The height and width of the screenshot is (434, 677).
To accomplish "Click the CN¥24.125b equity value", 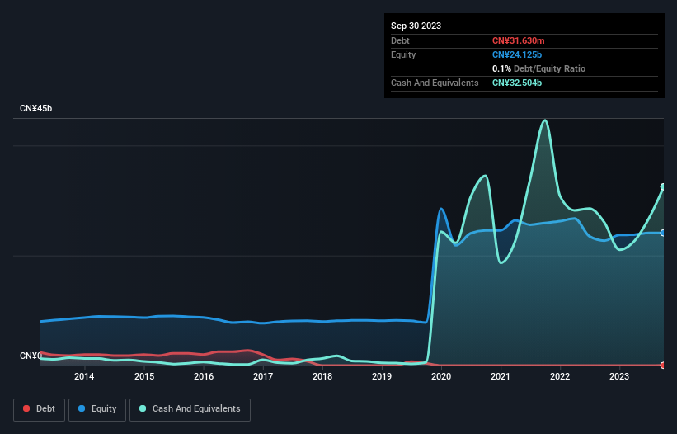I will tap(517, 54).
